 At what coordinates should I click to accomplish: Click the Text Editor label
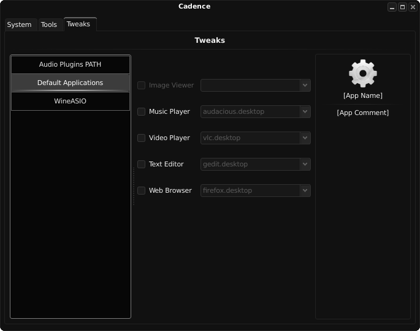coord(166,164)
